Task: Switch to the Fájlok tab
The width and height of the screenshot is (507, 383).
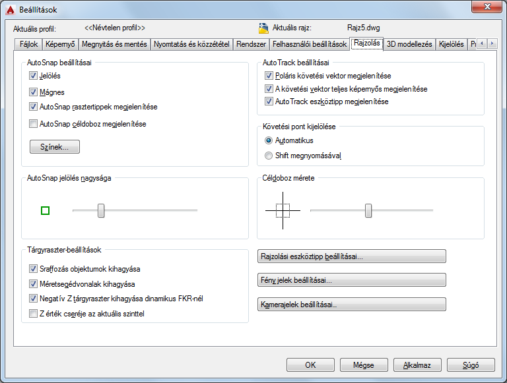Action: pos(27,45)
